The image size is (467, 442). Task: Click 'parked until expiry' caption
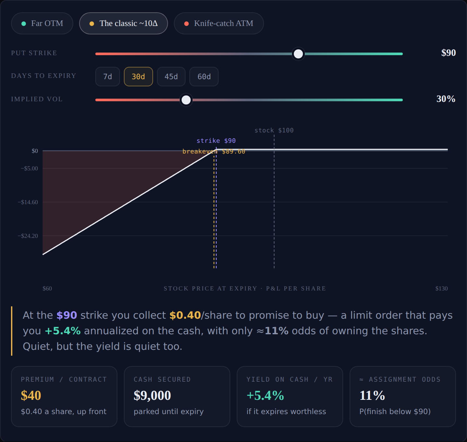[169, 411]
